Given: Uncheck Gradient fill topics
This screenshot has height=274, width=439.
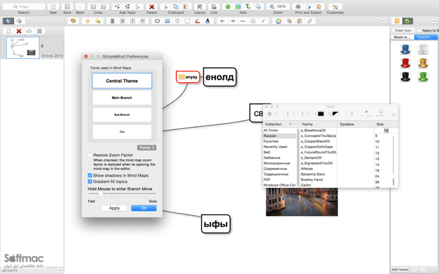Looking at the screenshot, I should (x=90, y=182).
